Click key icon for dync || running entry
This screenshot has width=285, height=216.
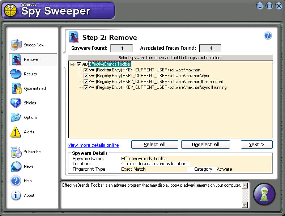tap(92, 87)
